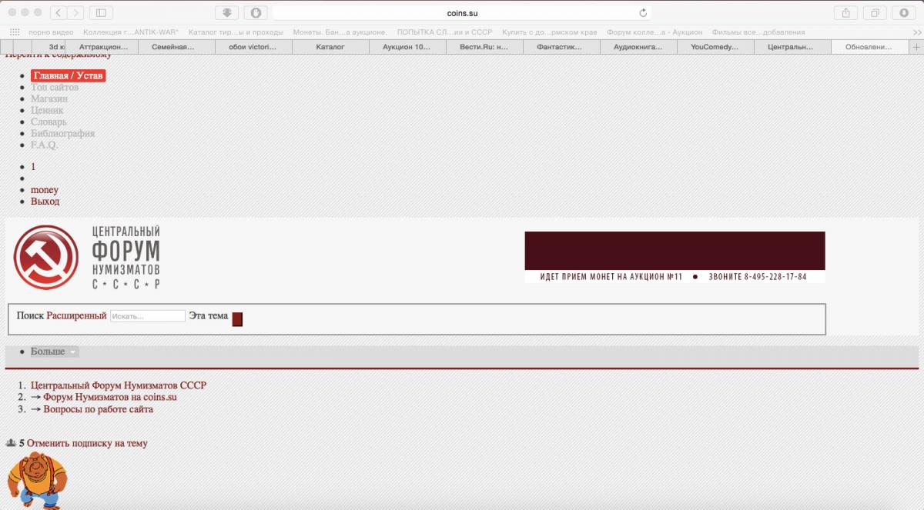Open the downloads icon at toolbar right
This screenshot has width=924, height=510.
pos(903,13)
